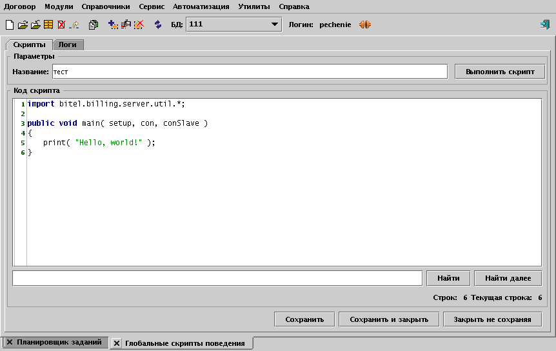The height and width of the screenshot is (351, 556).
Task: Click the Сохранить и закрыть button
Action: click(388, 319)
